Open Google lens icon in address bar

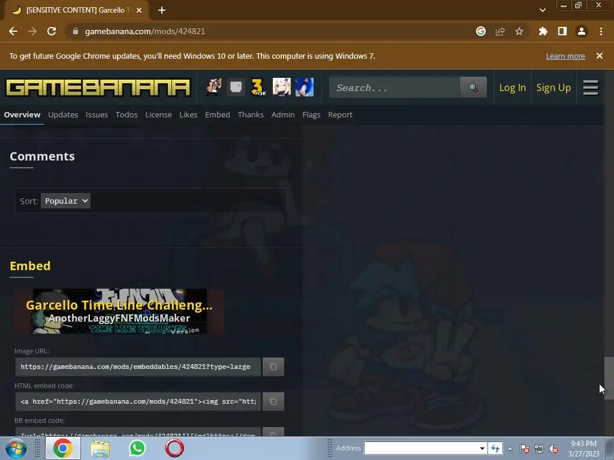point(481,31)
